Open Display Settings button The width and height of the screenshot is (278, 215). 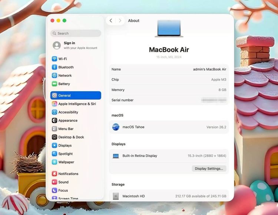(209, 168)
